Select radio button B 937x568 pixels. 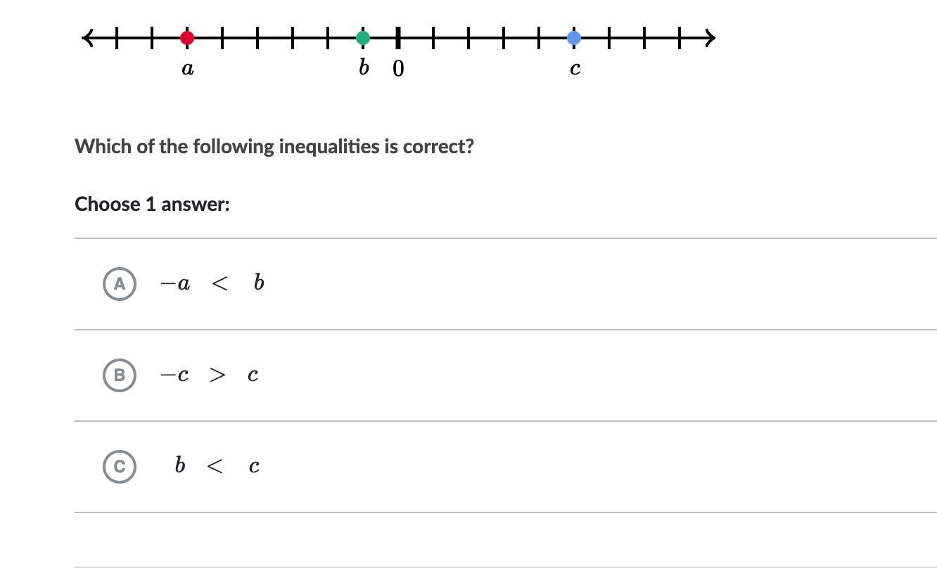pyautogui.click(x=120, y=375)
